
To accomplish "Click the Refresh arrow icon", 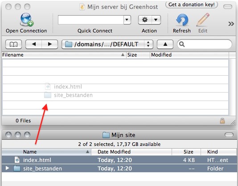I will click(182, 20).
